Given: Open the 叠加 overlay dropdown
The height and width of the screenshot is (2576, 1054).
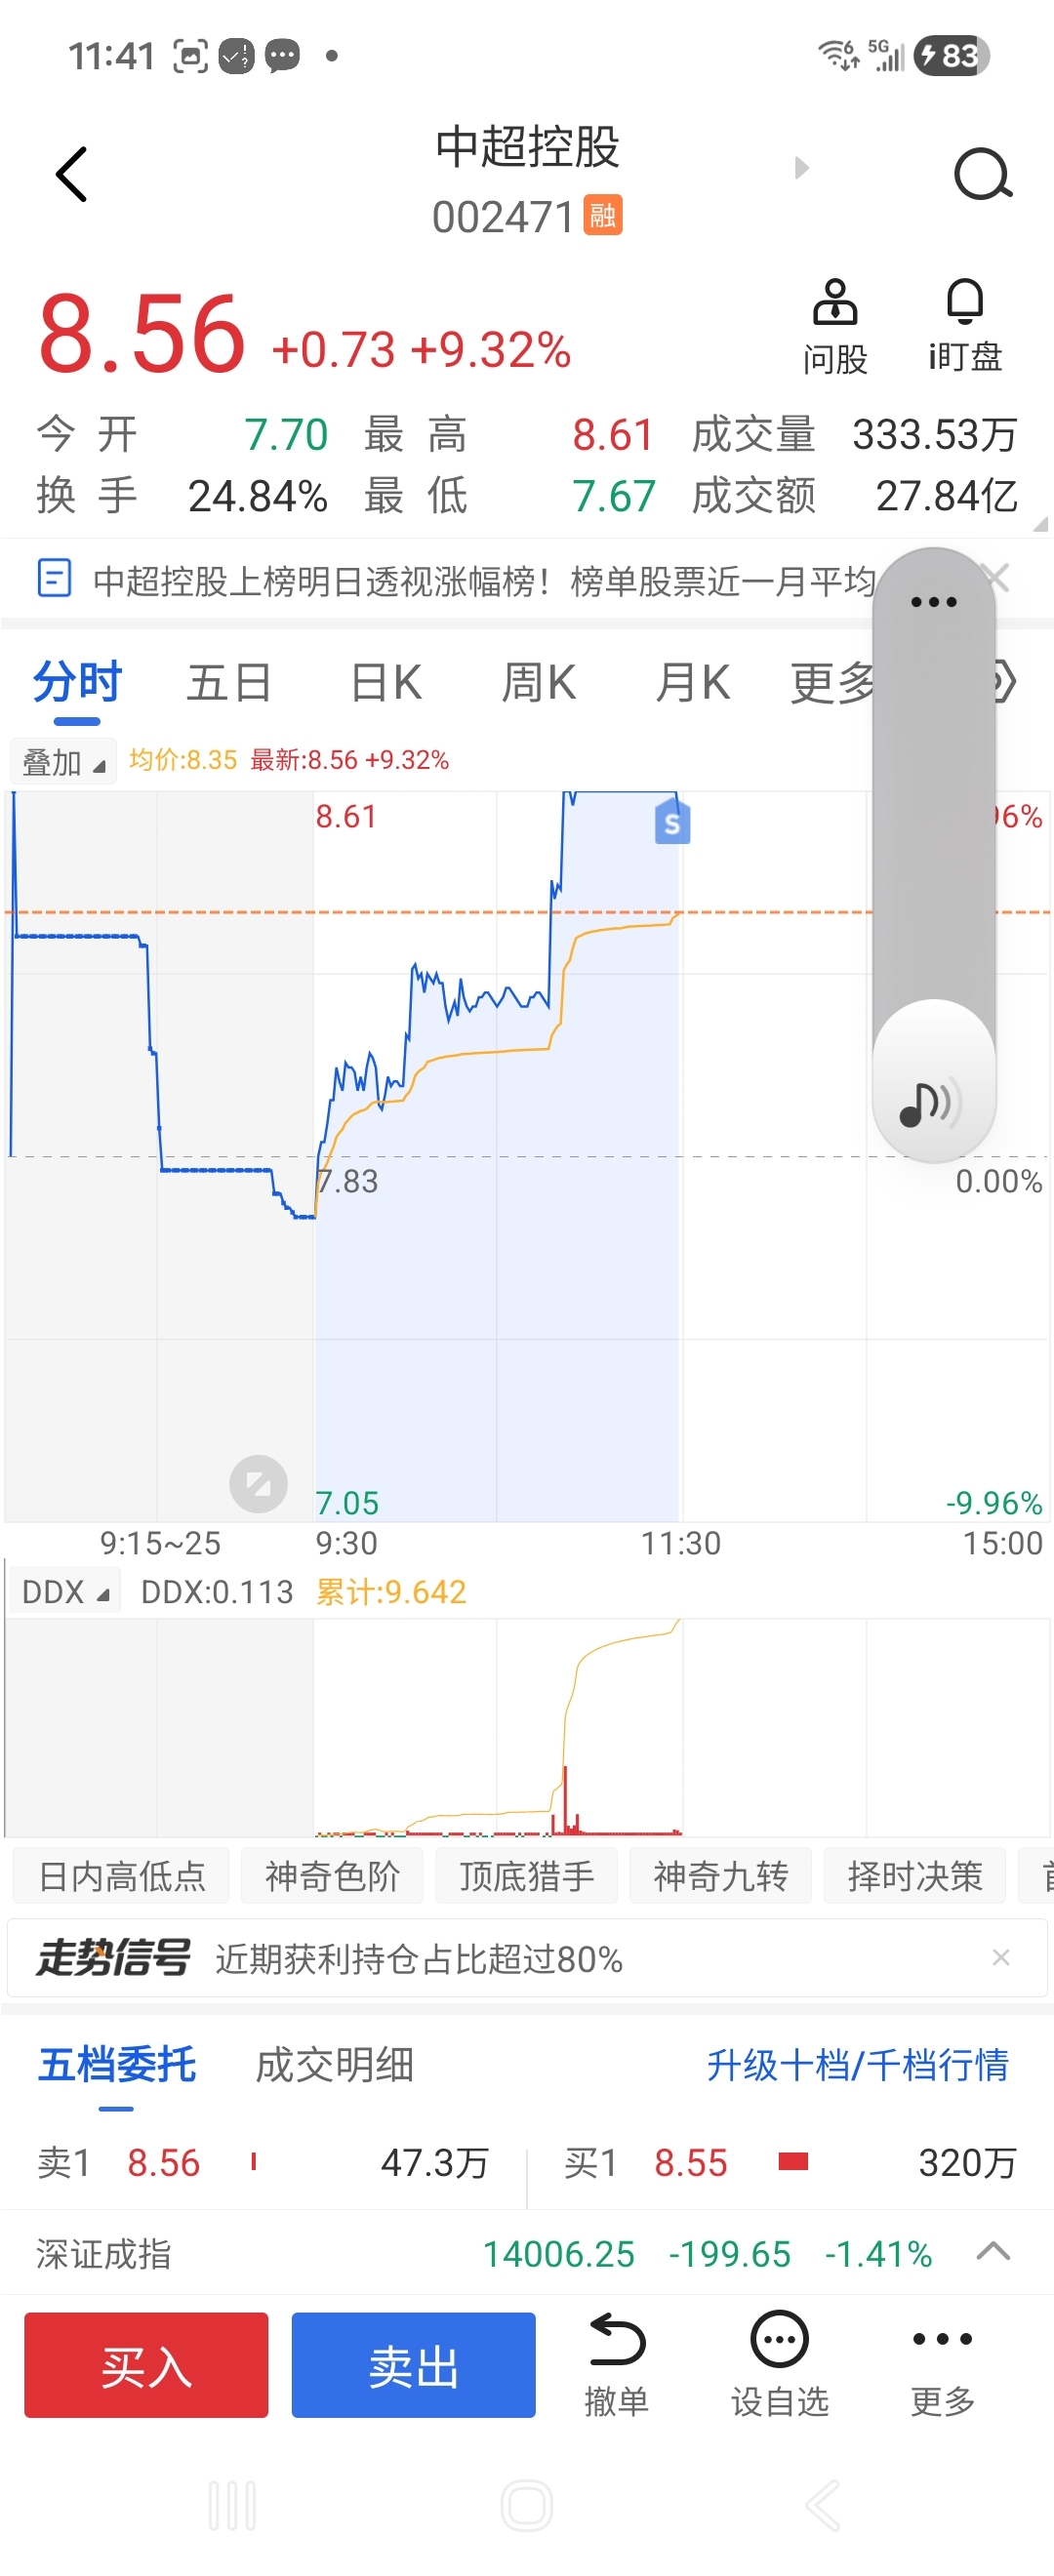Looking at the screenshot, I should [x=63, y=762].
